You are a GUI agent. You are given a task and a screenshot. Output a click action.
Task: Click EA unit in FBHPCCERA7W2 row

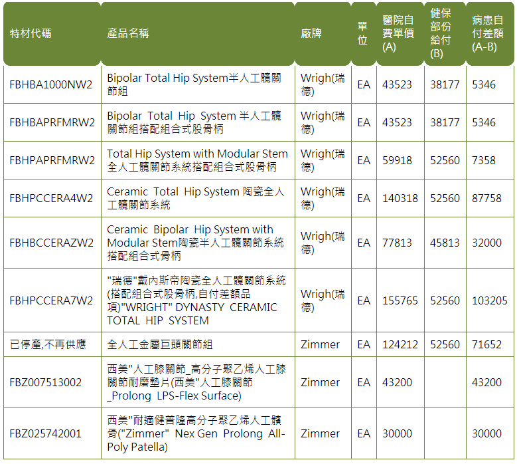tap(364, 300)
